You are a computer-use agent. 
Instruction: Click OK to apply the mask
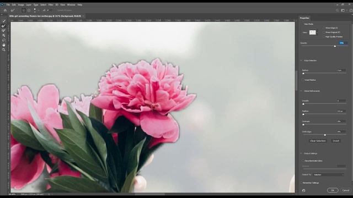click(x=333, y=190)
